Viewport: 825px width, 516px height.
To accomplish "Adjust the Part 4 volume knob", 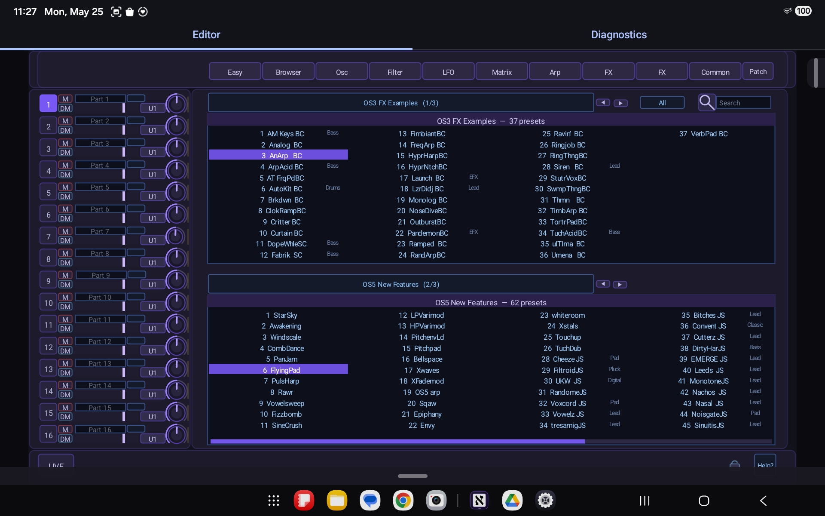I will click(176, 170).
